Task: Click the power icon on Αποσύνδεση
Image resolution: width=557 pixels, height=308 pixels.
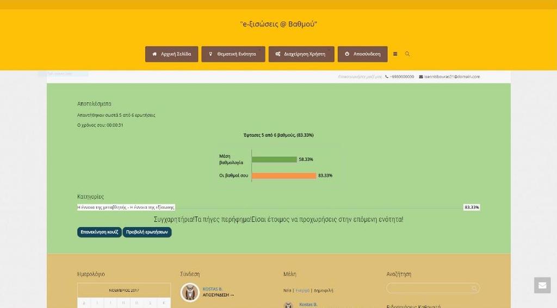Action: 347,54
